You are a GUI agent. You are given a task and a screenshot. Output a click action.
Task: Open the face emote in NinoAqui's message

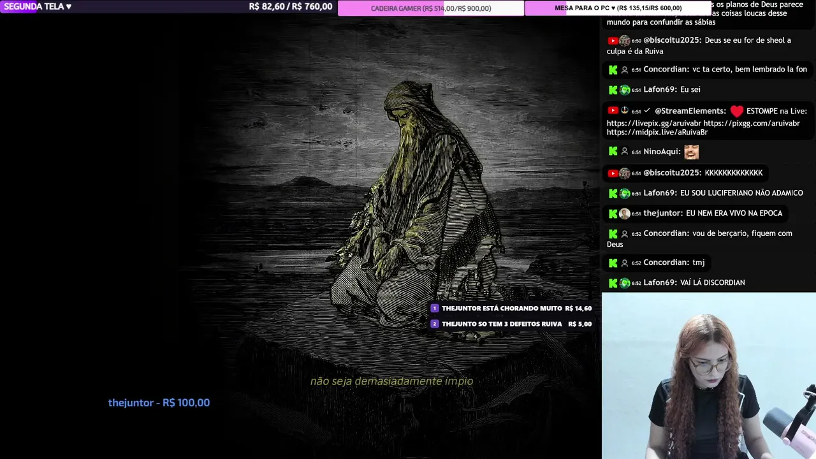coord(691,152)
